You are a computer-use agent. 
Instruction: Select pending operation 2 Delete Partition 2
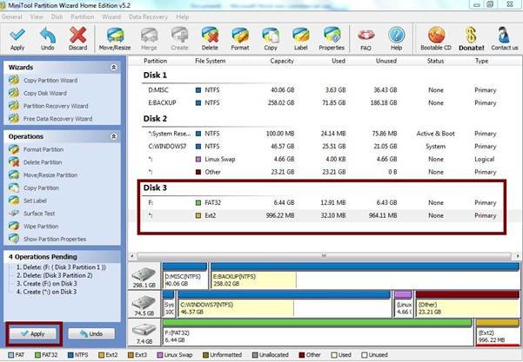[x=54, y=275]
